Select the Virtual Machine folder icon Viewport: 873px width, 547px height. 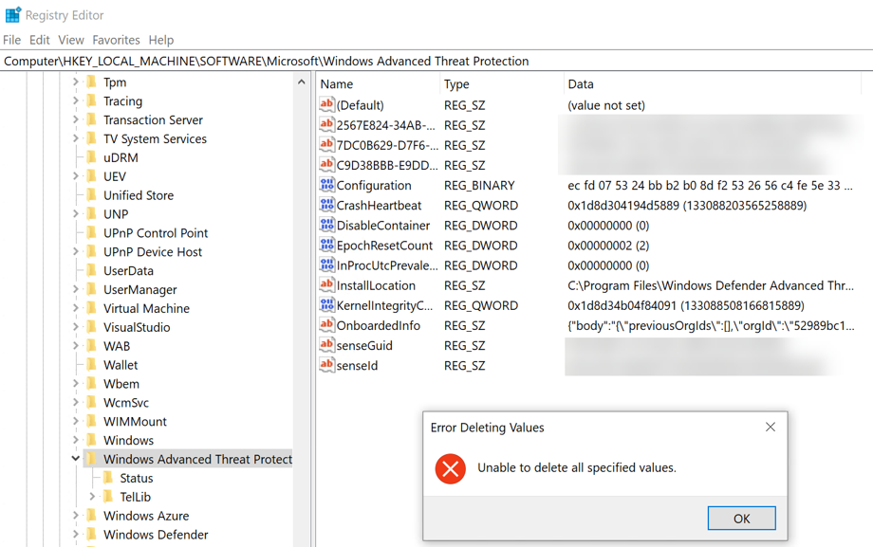tap(92, 308)
